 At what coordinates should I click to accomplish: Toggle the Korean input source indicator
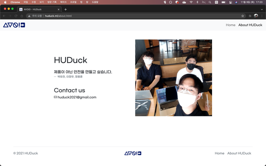pyautogui.click(x=216, y=2)
